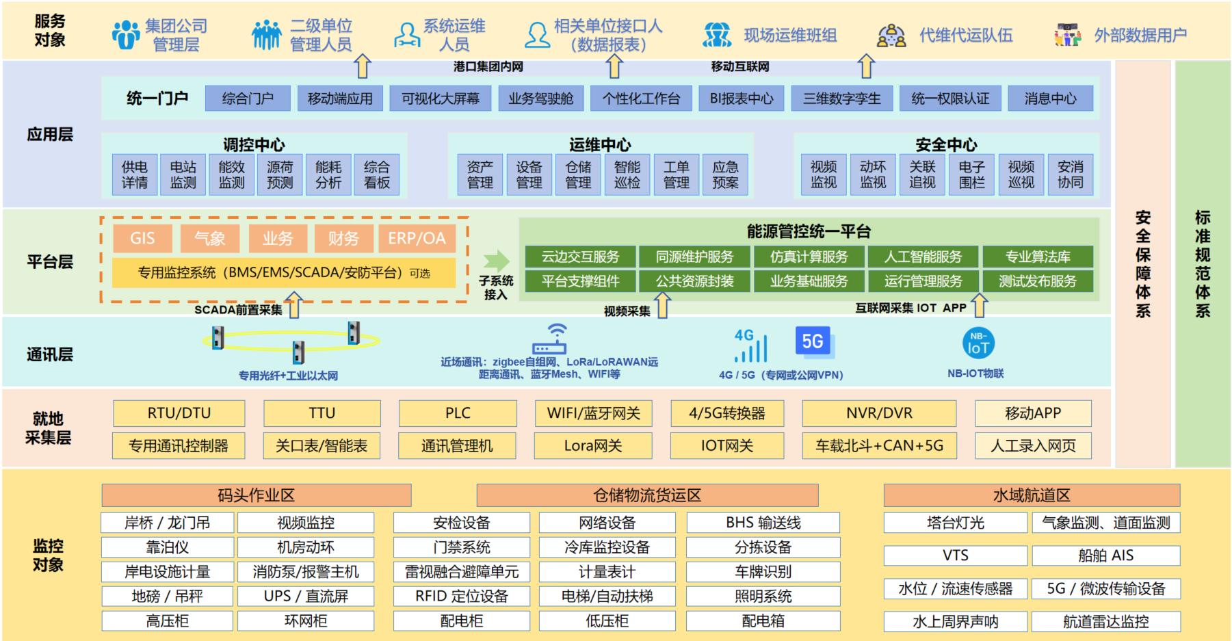Select the 三维数字孪生 box
Screen dimensions: 1232x641
tap(841, 99)
